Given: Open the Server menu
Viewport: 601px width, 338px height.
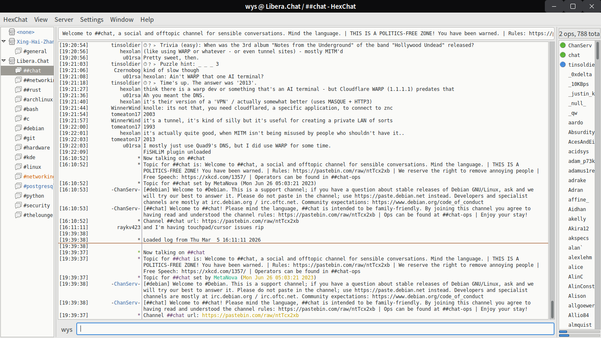Looking at the screenshot, I should pyautogui.click(x=64, y=20).
